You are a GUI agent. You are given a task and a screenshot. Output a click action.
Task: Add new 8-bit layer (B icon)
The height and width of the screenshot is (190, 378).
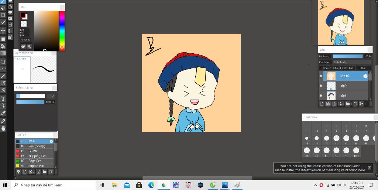pyautogui.click(x=328, y=104)
